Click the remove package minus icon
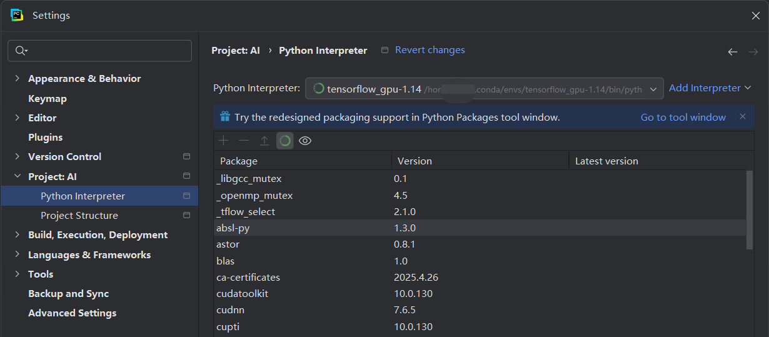The height and width of the screenshot is (337, 769). point(244,141)
